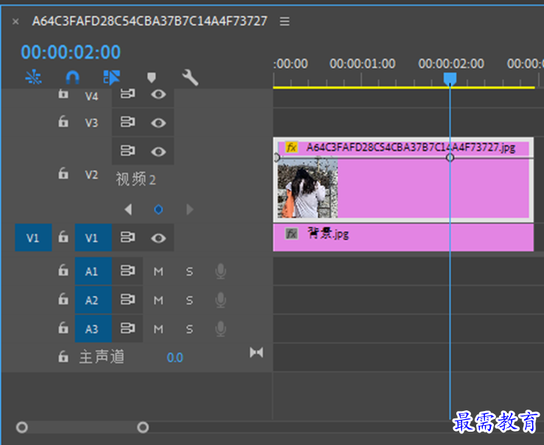Click the track name 视频 2
Screen dimensions: 544x445
(x=136, y=179)
